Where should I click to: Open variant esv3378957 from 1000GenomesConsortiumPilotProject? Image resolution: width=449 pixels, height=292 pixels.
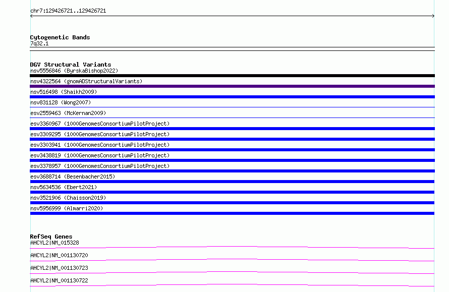(x=100, y=166)
